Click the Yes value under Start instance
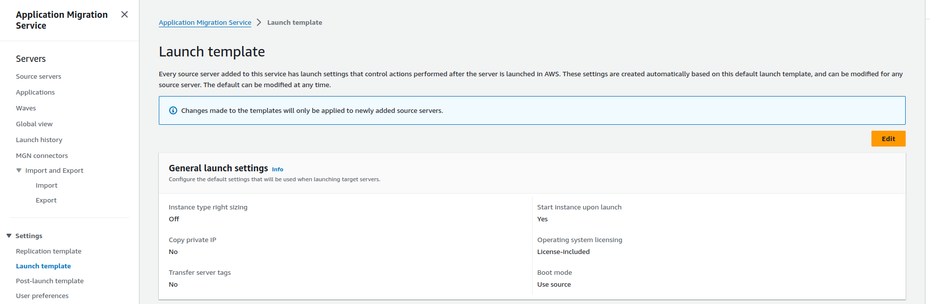930x304 pixels. [x=542, y=219]
